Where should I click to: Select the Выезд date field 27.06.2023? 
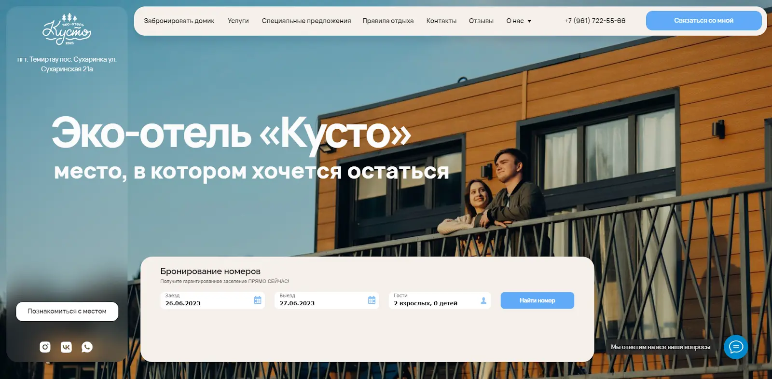pos(327,300)
